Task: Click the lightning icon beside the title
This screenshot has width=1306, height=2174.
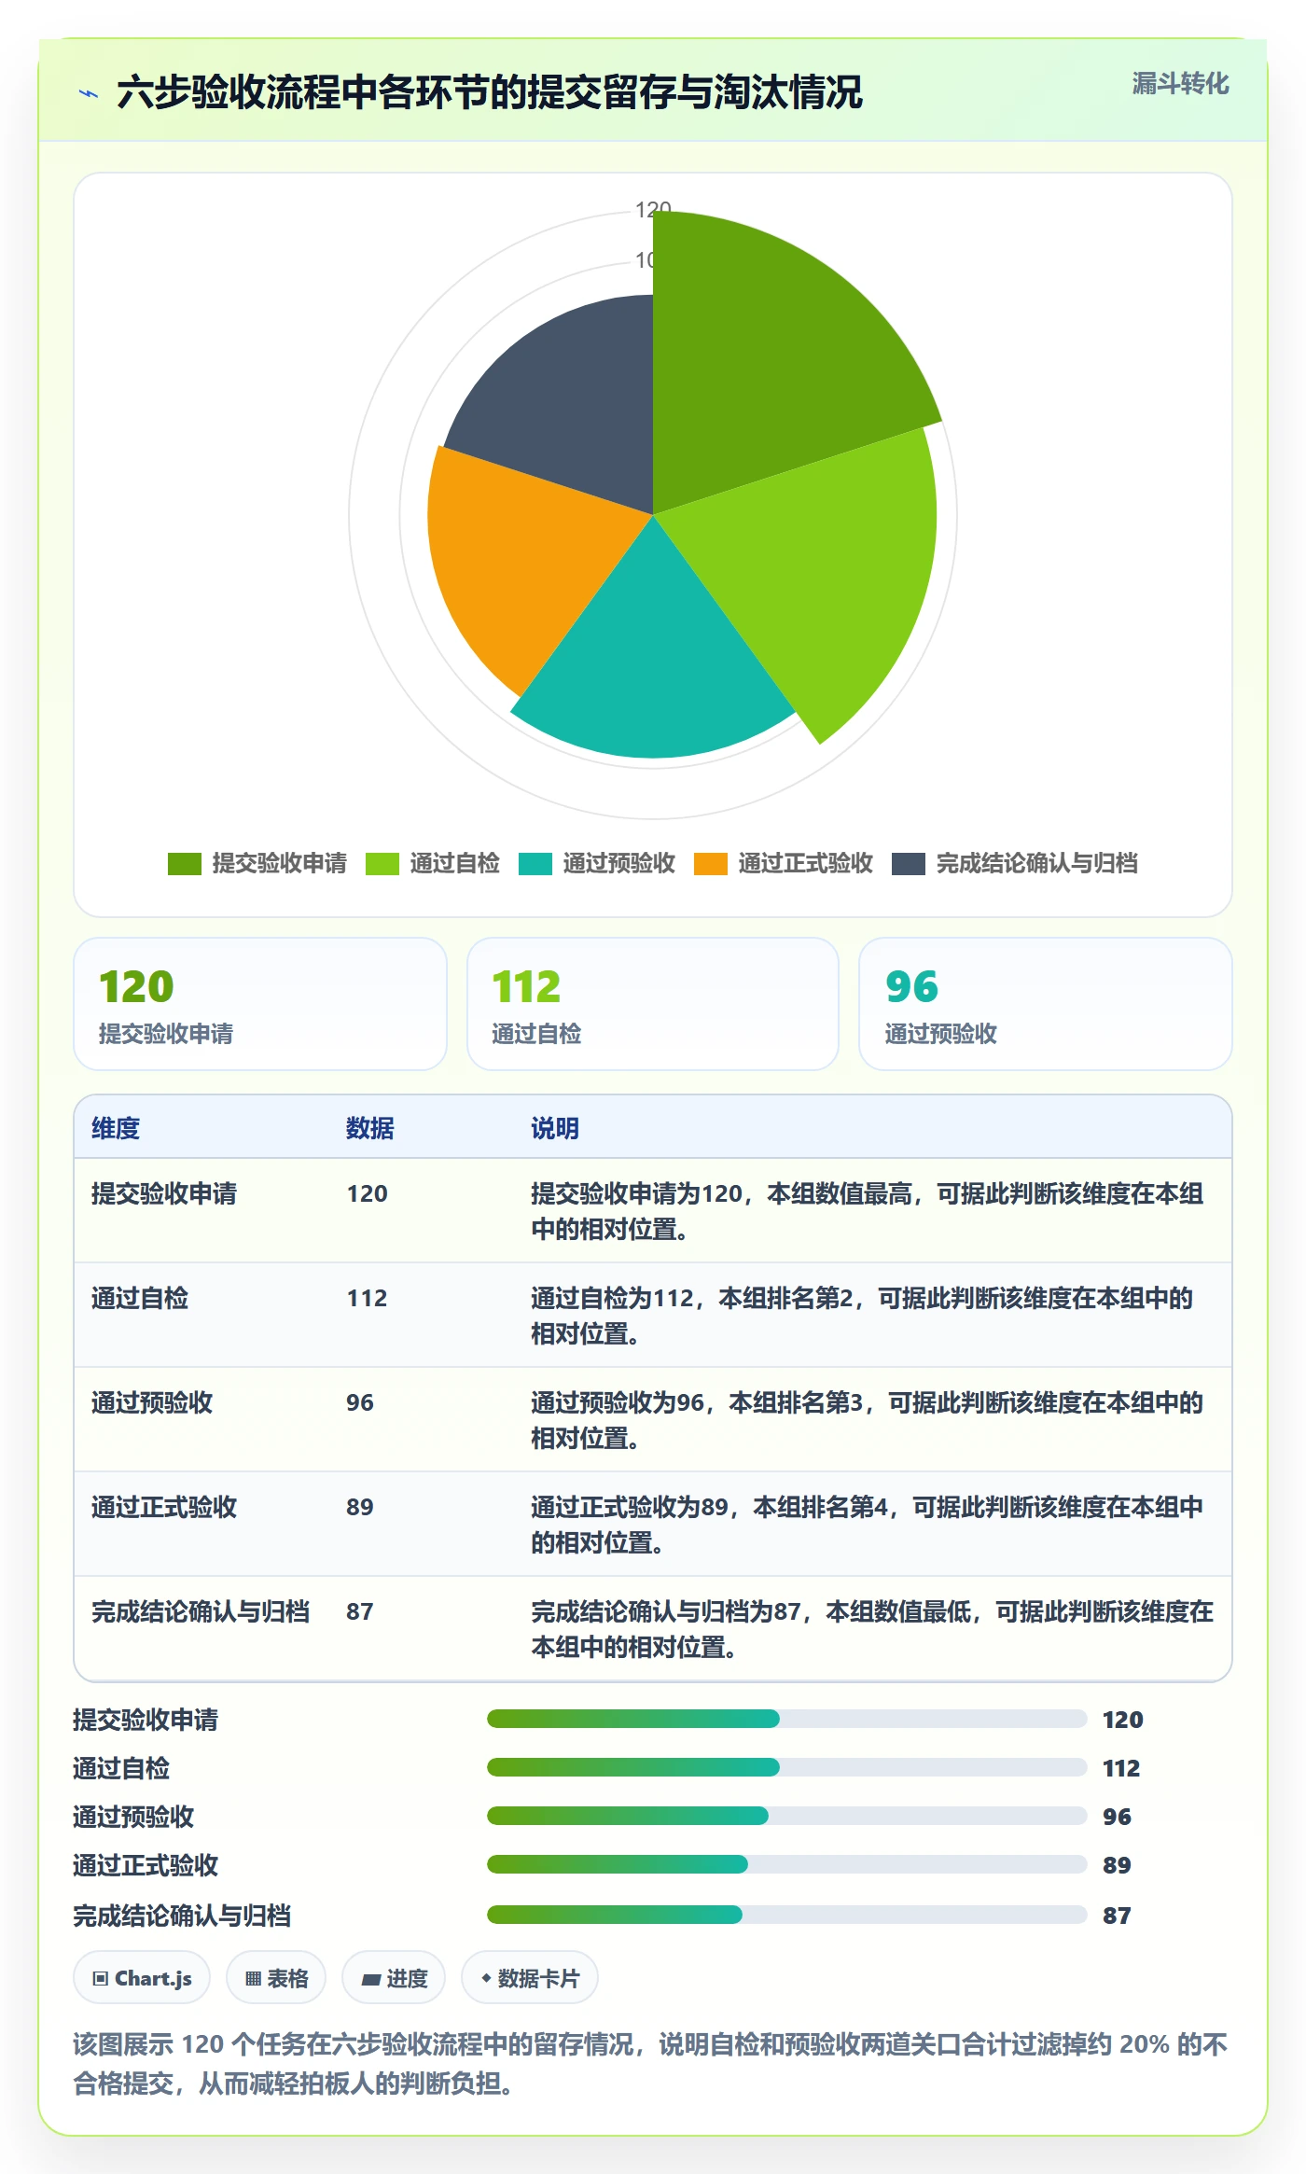Action: (89, 93)
